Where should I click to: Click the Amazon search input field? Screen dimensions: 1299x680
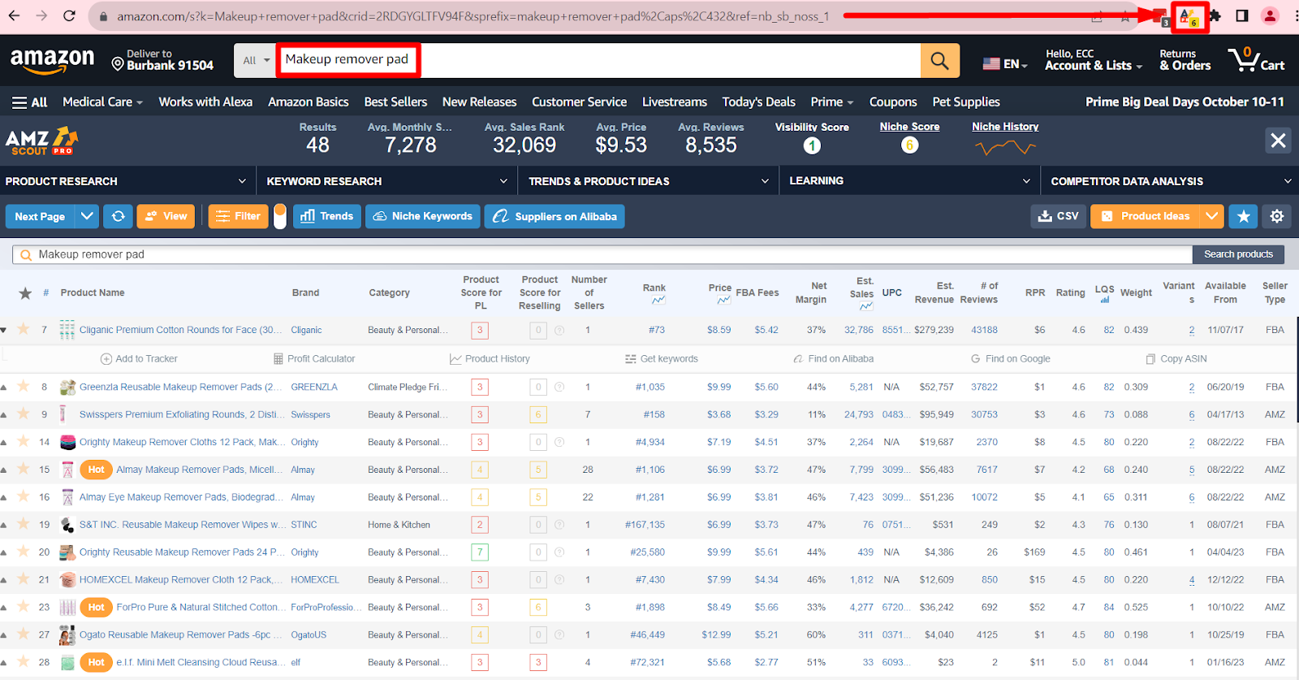coord(598,60)
